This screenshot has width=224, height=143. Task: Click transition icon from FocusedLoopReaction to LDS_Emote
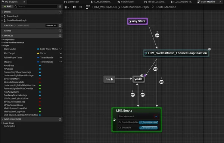pos(161,82)
